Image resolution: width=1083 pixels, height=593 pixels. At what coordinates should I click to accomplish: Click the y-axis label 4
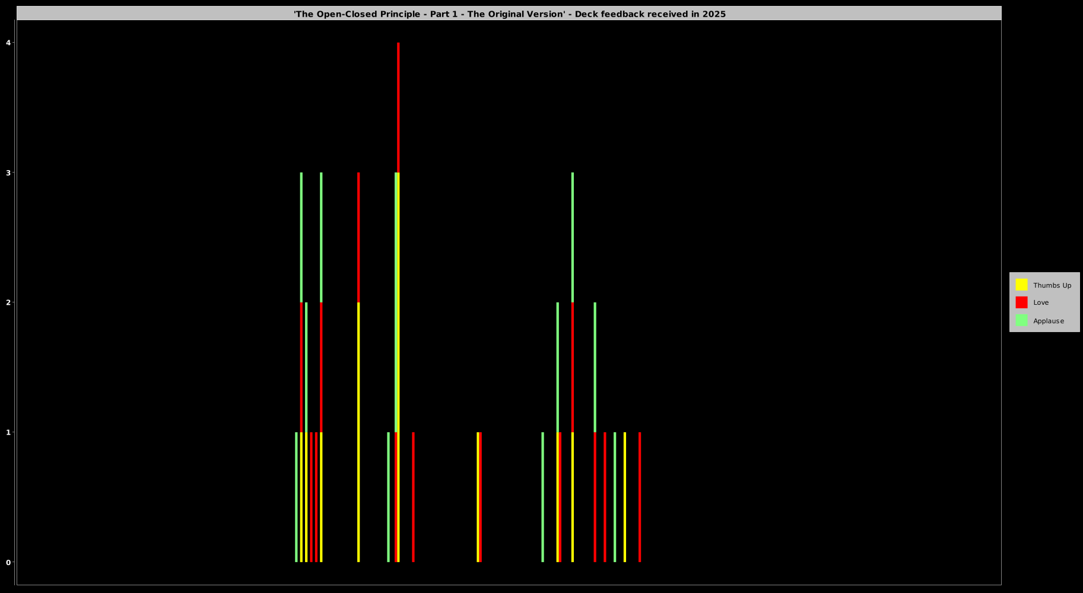pyautogui.click(x=8, y=43)
